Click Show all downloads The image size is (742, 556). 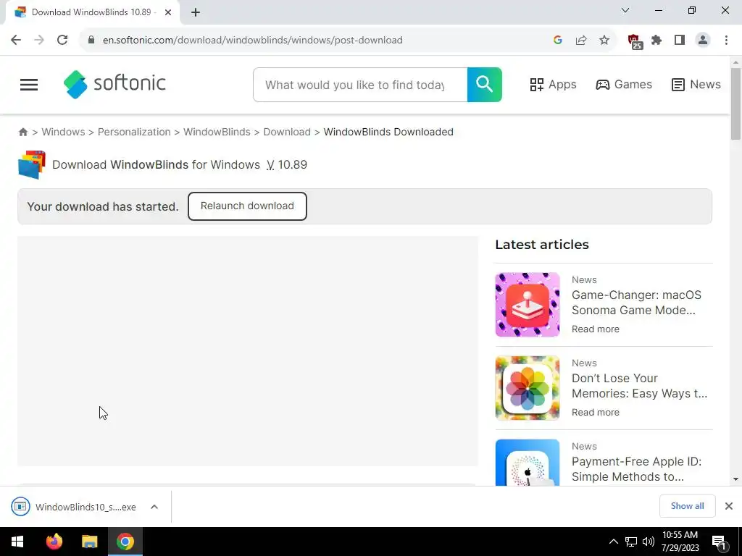pyautogui.click(x=687, y=506)
